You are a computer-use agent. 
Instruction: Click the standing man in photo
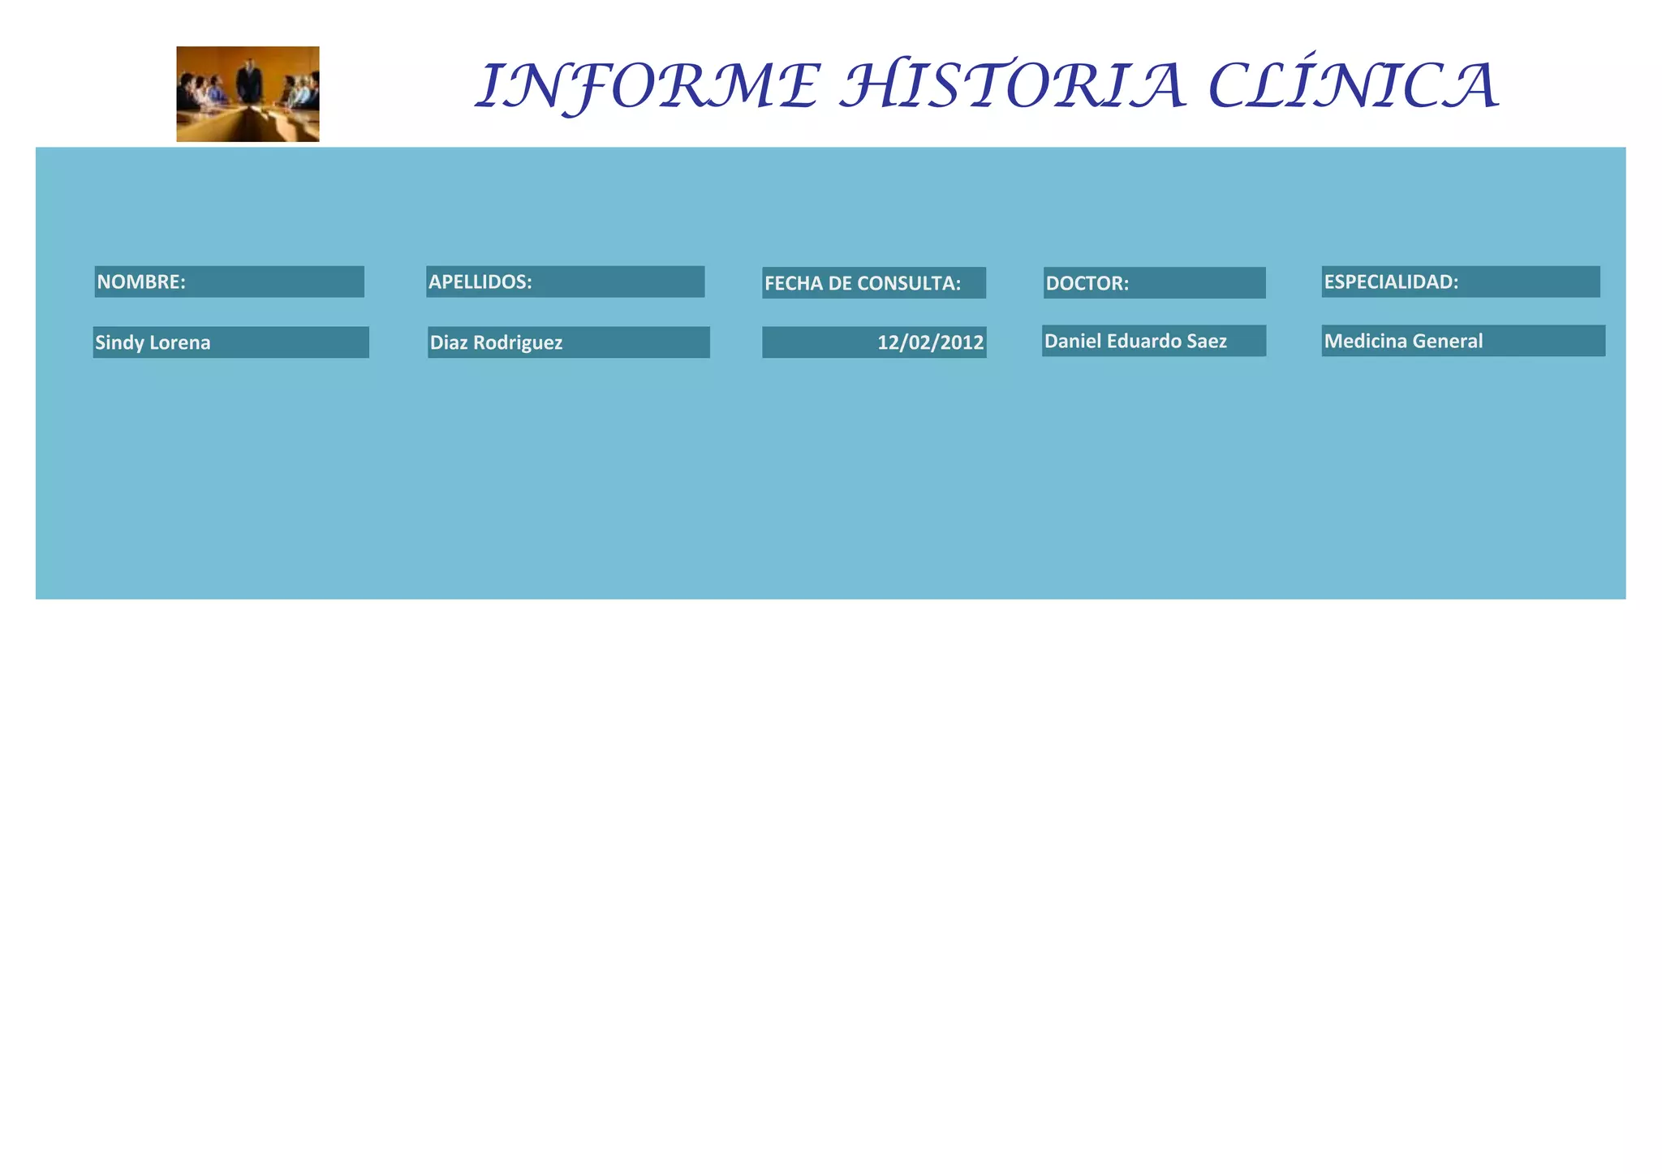[x=250, y=83]
